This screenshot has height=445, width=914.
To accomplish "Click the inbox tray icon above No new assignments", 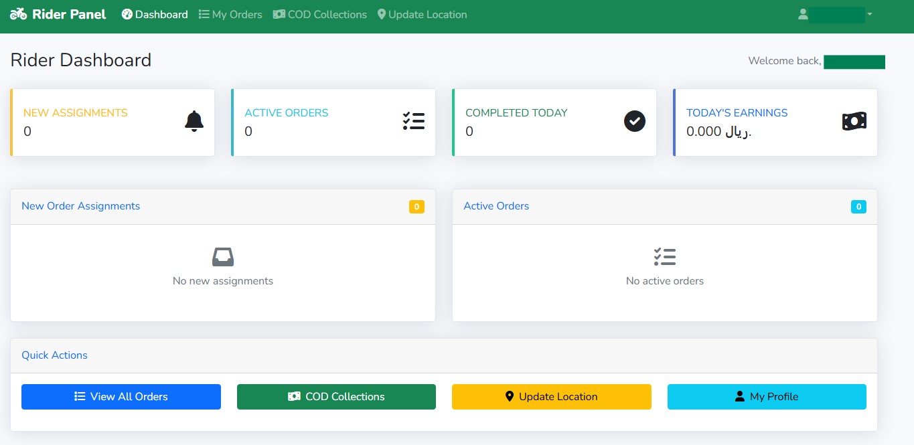I will tap(223, 257).
